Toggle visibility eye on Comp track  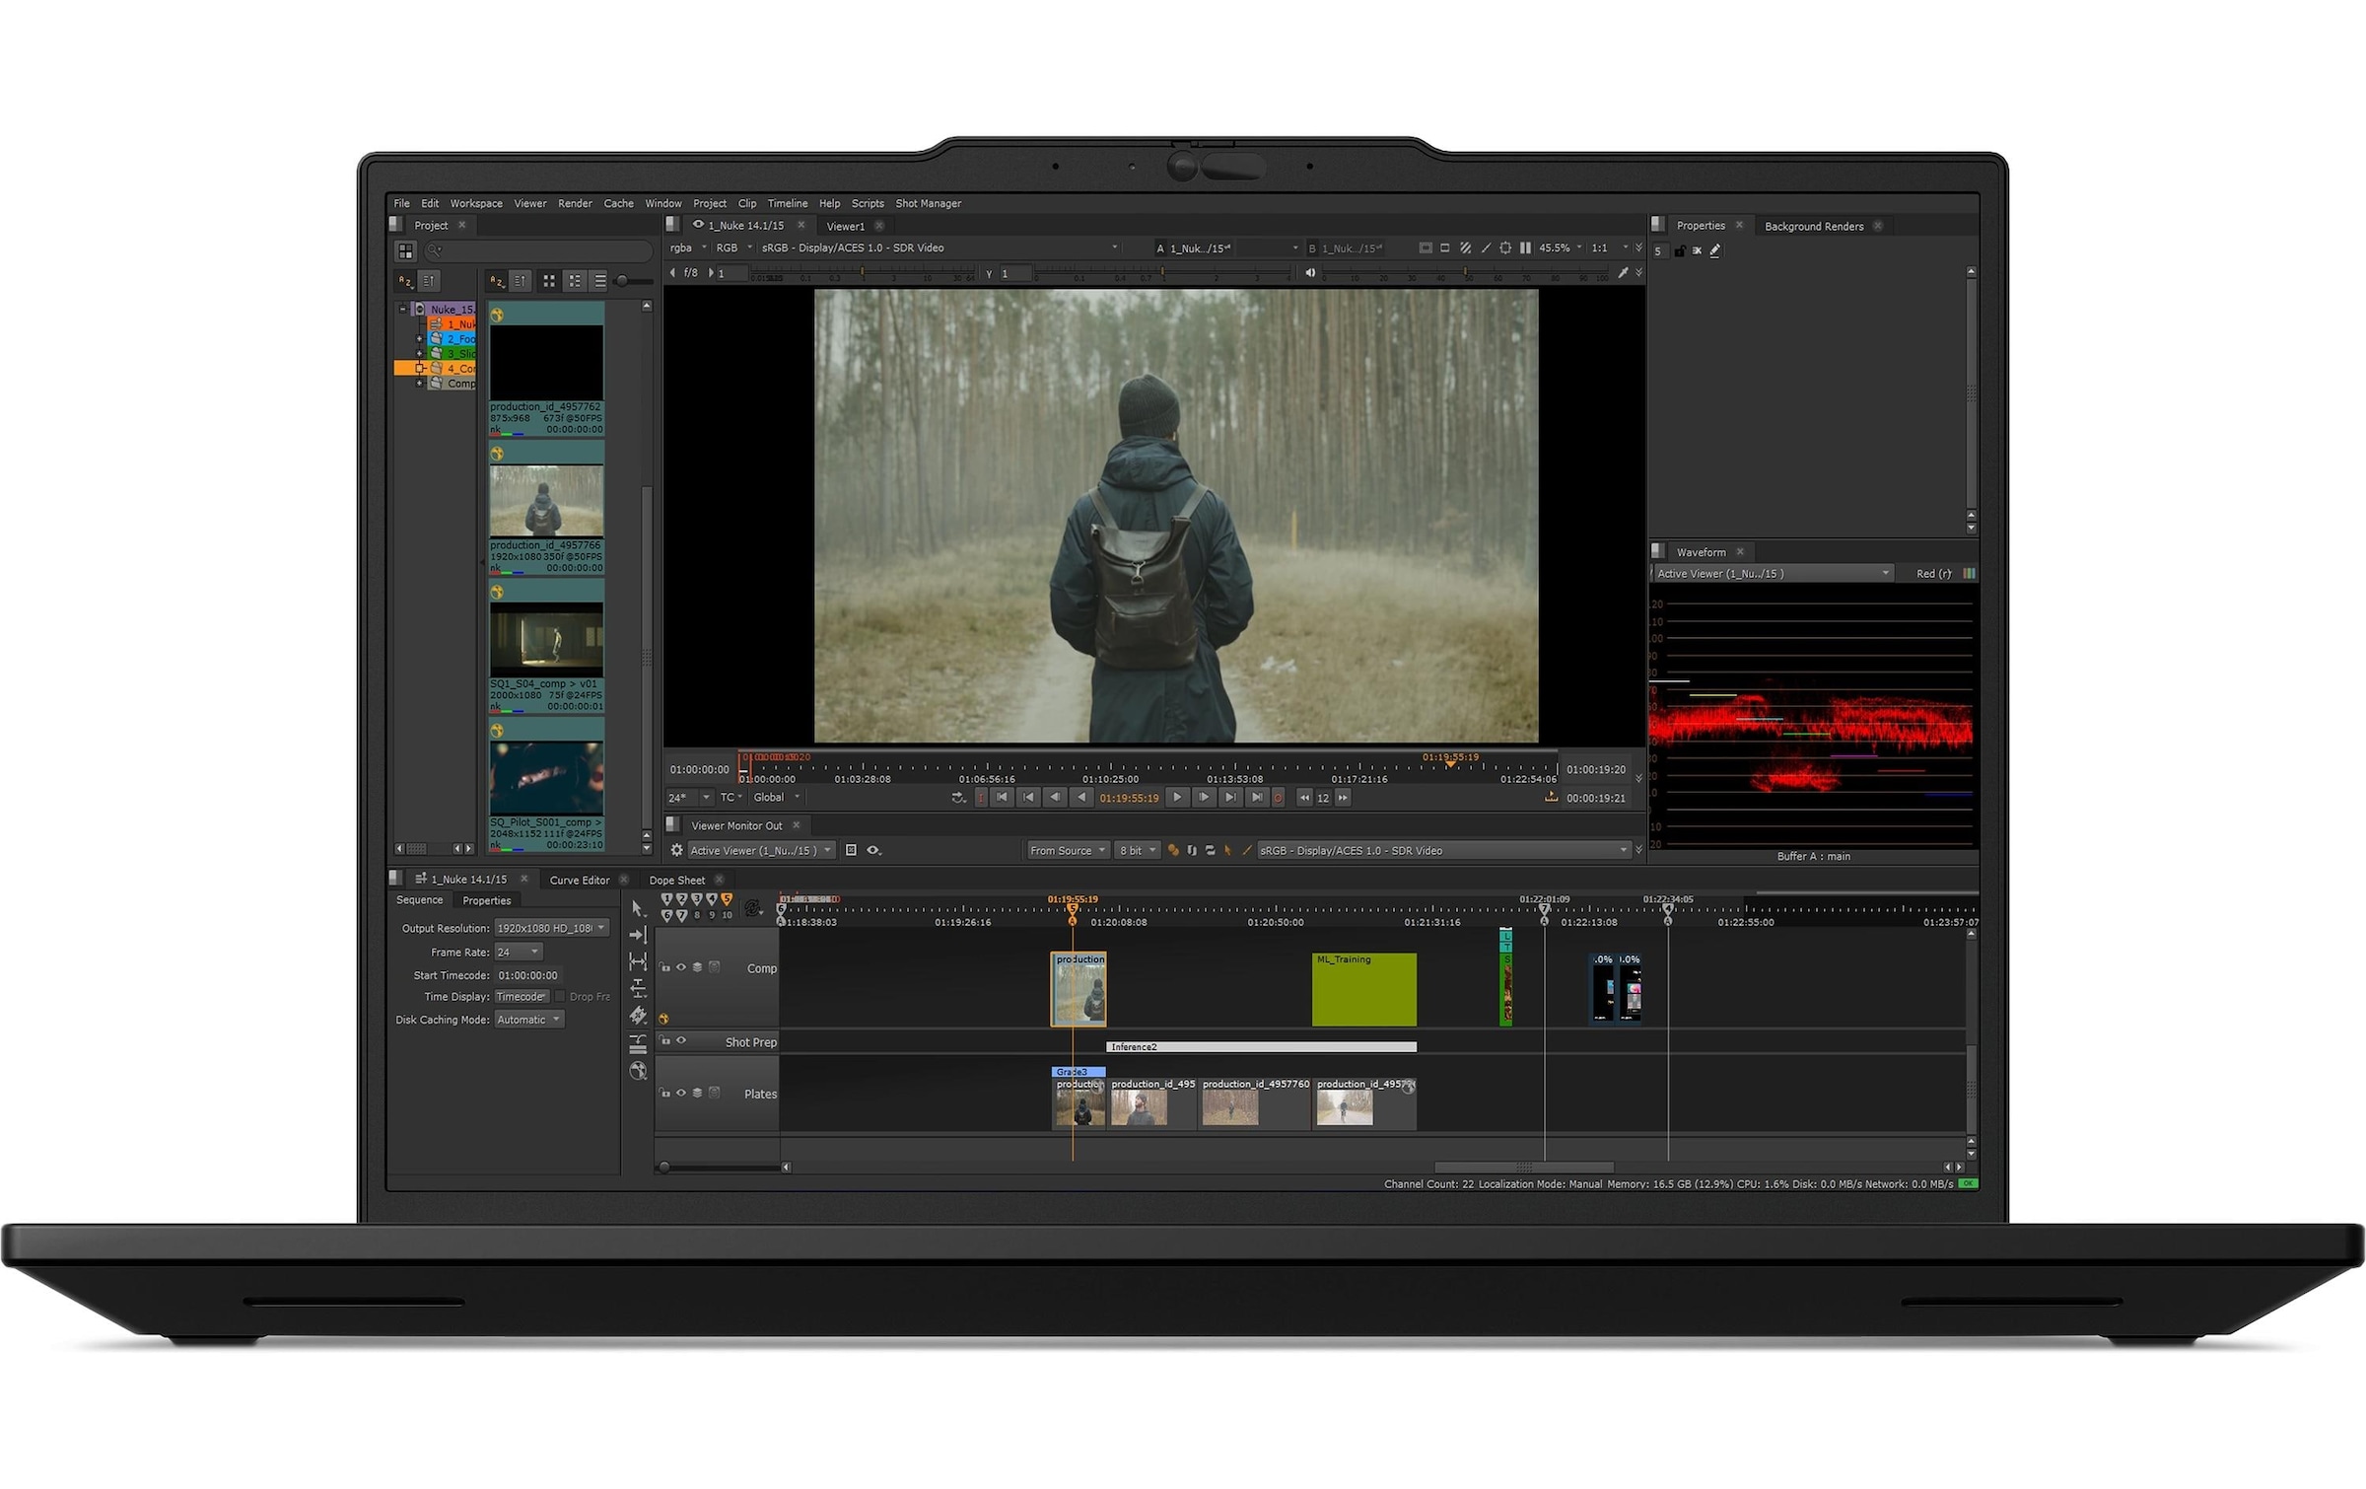[680, 967]
